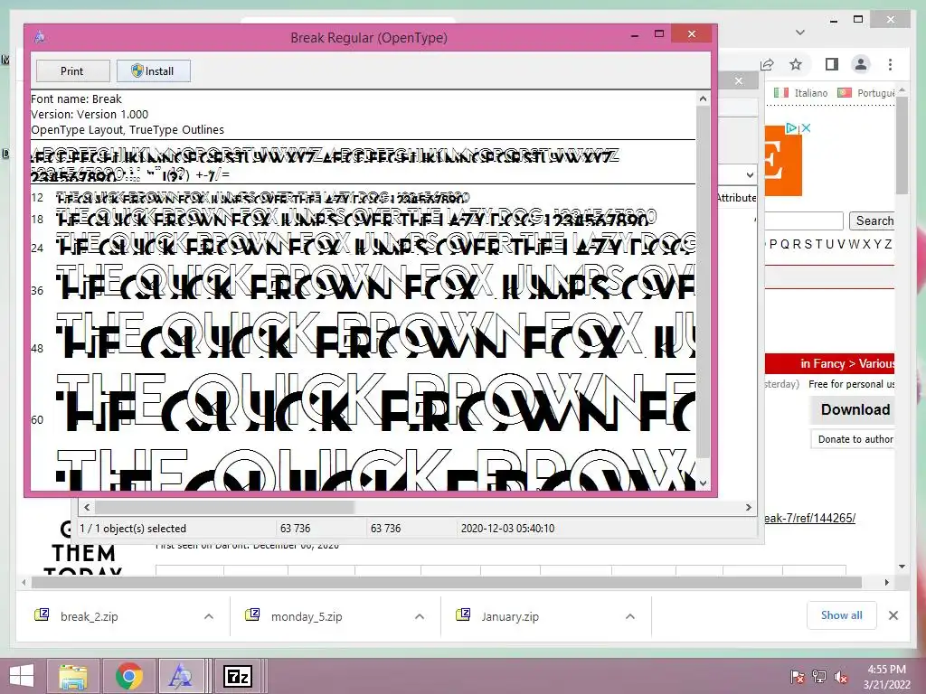Viewport: 926px width, 694px height.
Task: Open the Chrome profile avatar
Action: click(x=861, y=64)
